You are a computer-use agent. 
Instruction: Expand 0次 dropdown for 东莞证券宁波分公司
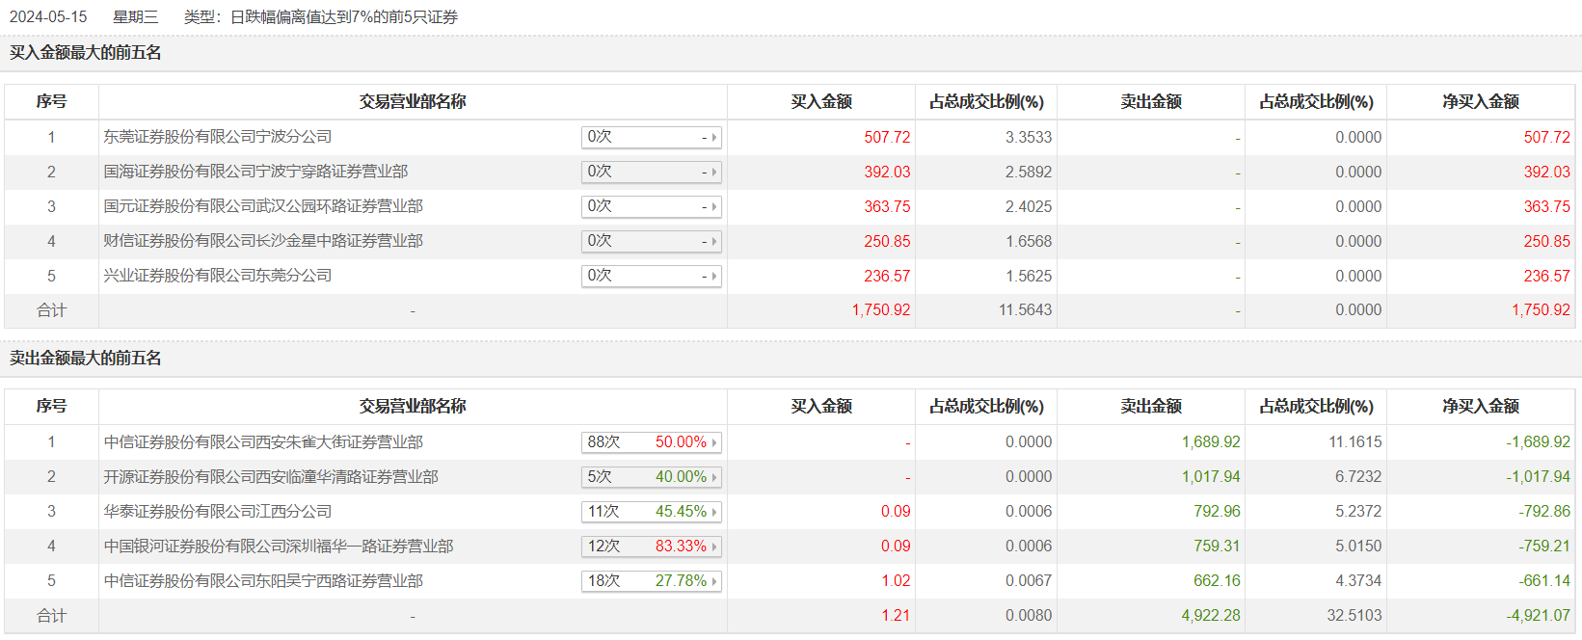[x=652, y=138]
